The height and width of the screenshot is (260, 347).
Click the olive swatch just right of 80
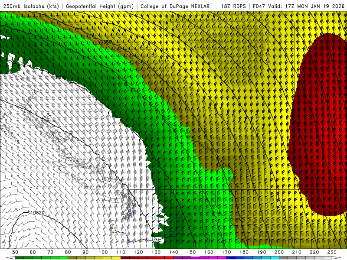72,258
